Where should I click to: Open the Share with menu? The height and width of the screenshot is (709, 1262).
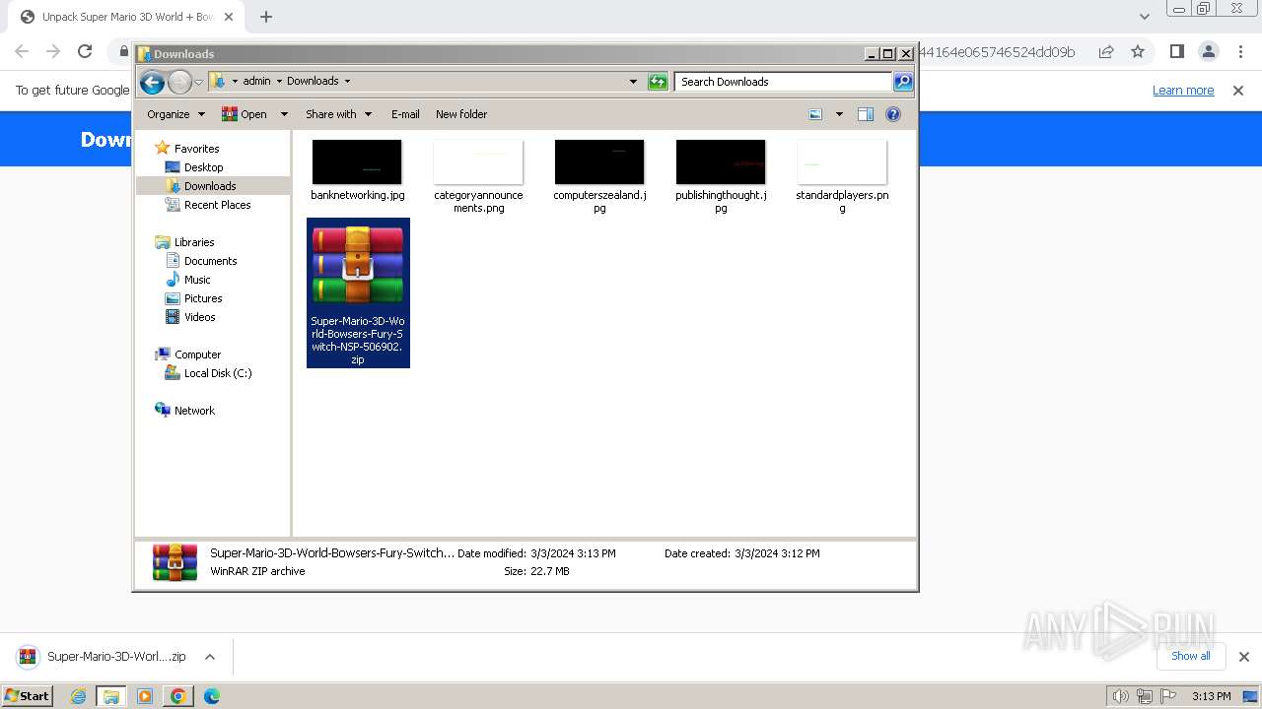pos(338,114)
